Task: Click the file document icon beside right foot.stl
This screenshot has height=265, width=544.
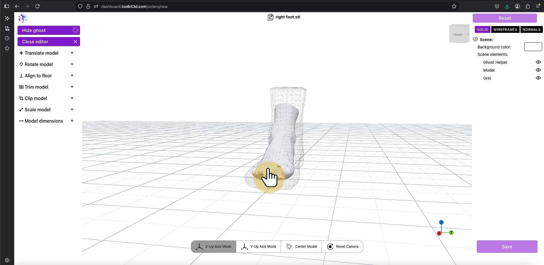Action: tap(270, 17)
